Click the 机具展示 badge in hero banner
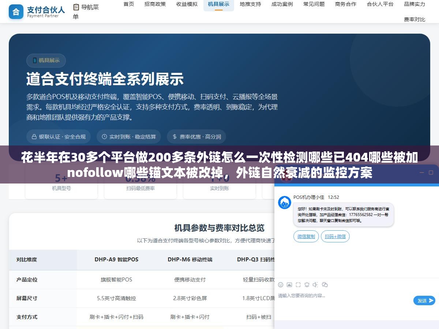The image size is (439, 329). tap(46, 60)
